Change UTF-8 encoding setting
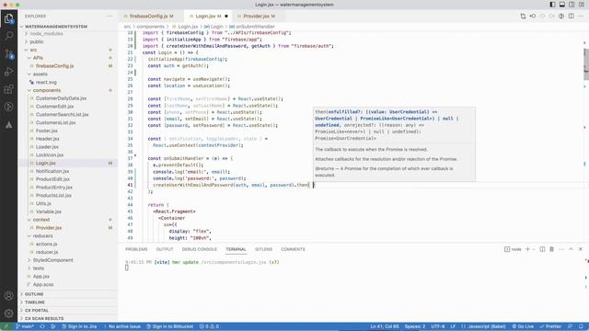The width and height of the screenshot is (589, 331). pyautogui.click(x=438, y=326)
